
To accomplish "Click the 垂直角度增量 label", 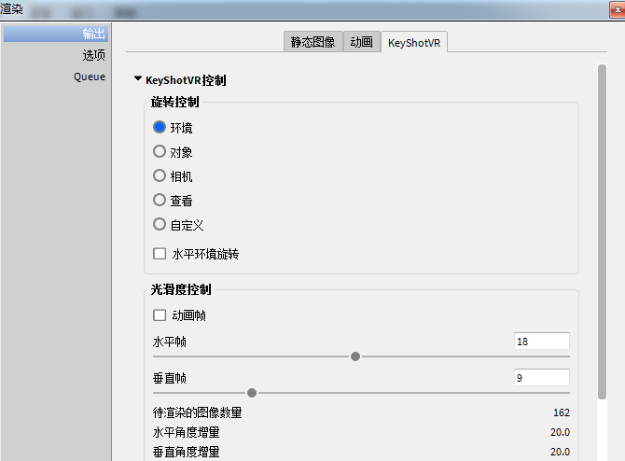I will point(187,452).
